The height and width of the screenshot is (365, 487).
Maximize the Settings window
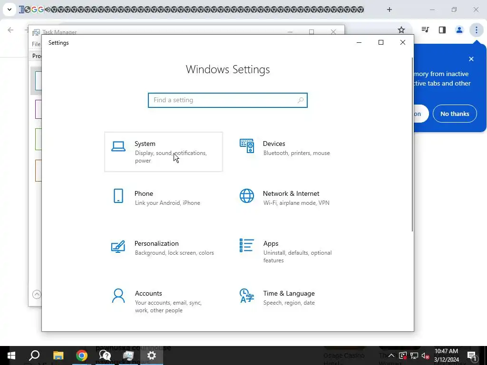click(381, 42)
